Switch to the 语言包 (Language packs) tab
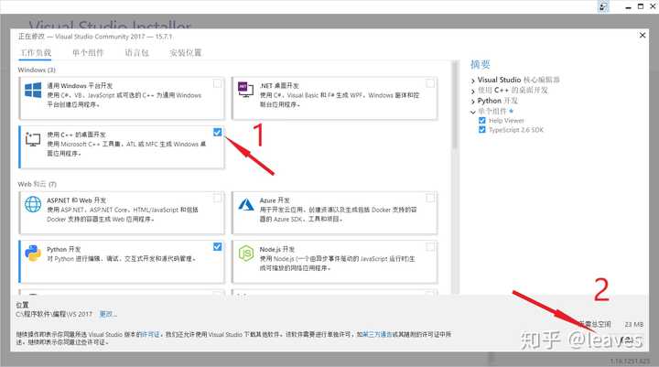This screenshot has height=367, width=659. [x=136, y=52]
